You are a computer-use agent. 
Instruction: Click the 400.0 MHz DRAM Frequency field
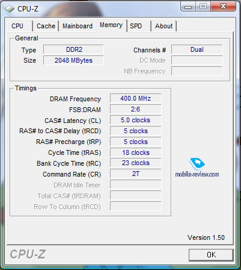(x=135, y=98)
